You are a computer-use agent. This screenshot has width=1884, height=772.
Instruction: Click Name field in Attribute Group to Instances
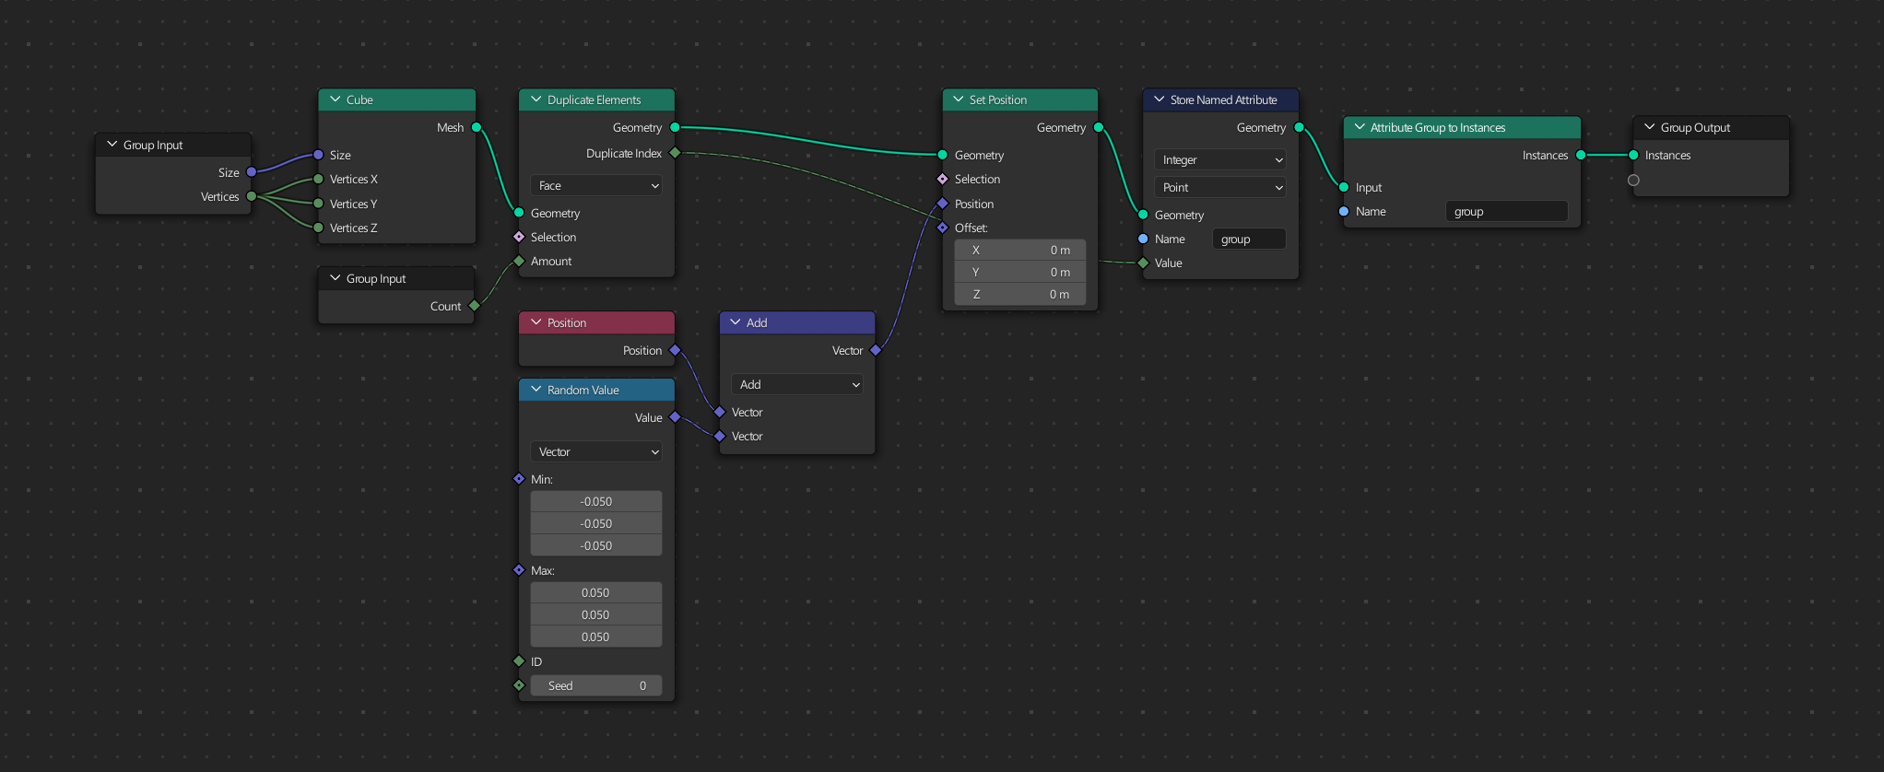pos(1506,211)
